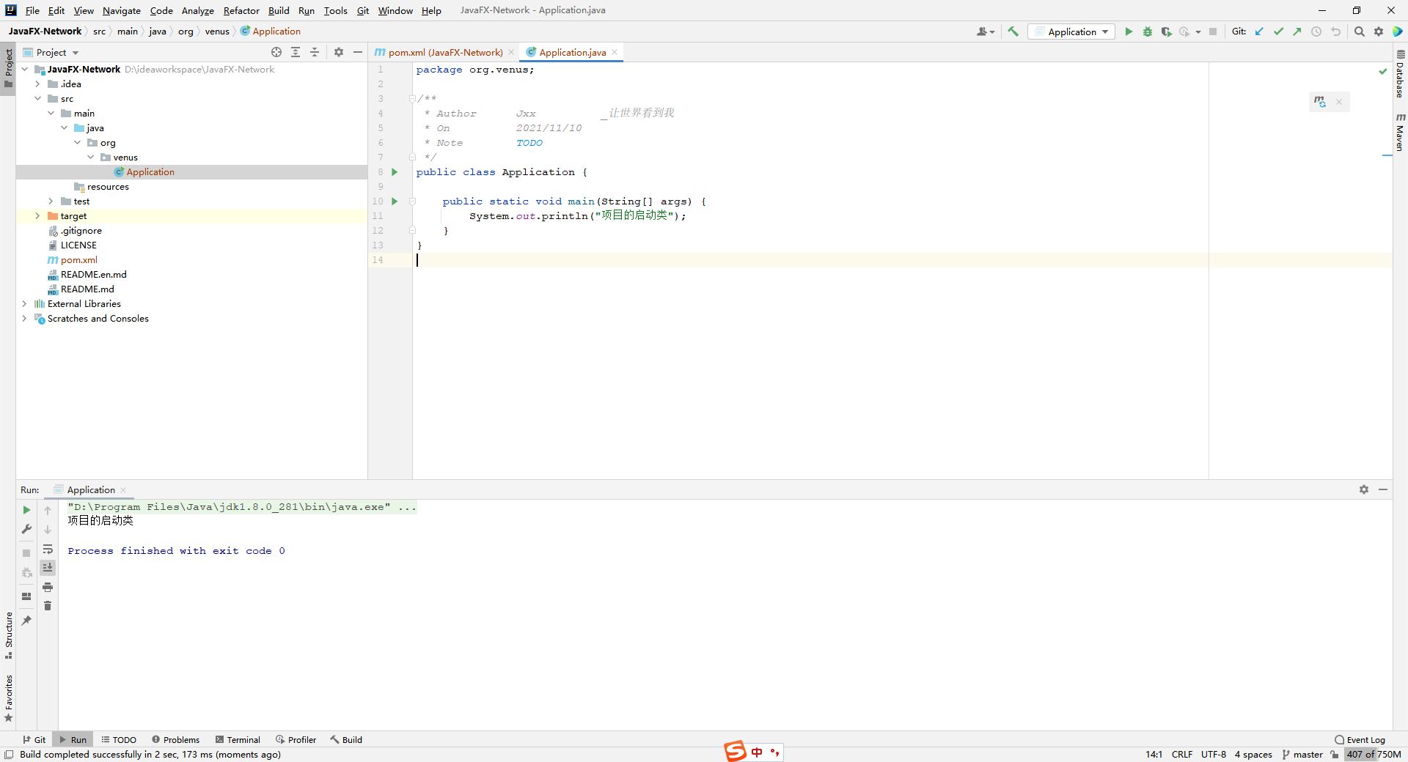Screen dimensions: 1408x762
Task: Open the Application run configuration dropdown
Action: tap(1071, 32)
